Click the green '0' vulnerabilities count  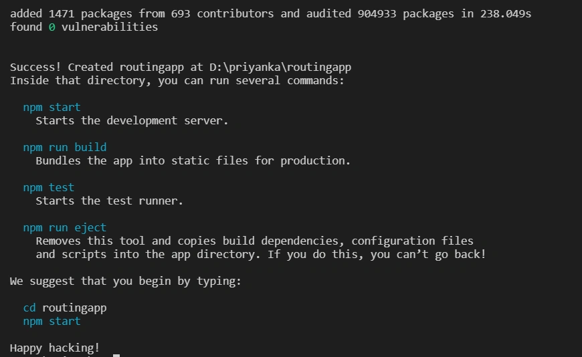[52, 27]
